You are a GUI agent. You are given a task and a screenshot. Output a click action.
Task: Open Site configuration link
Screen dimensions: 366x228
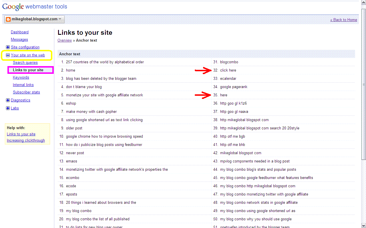click(25, 47)
